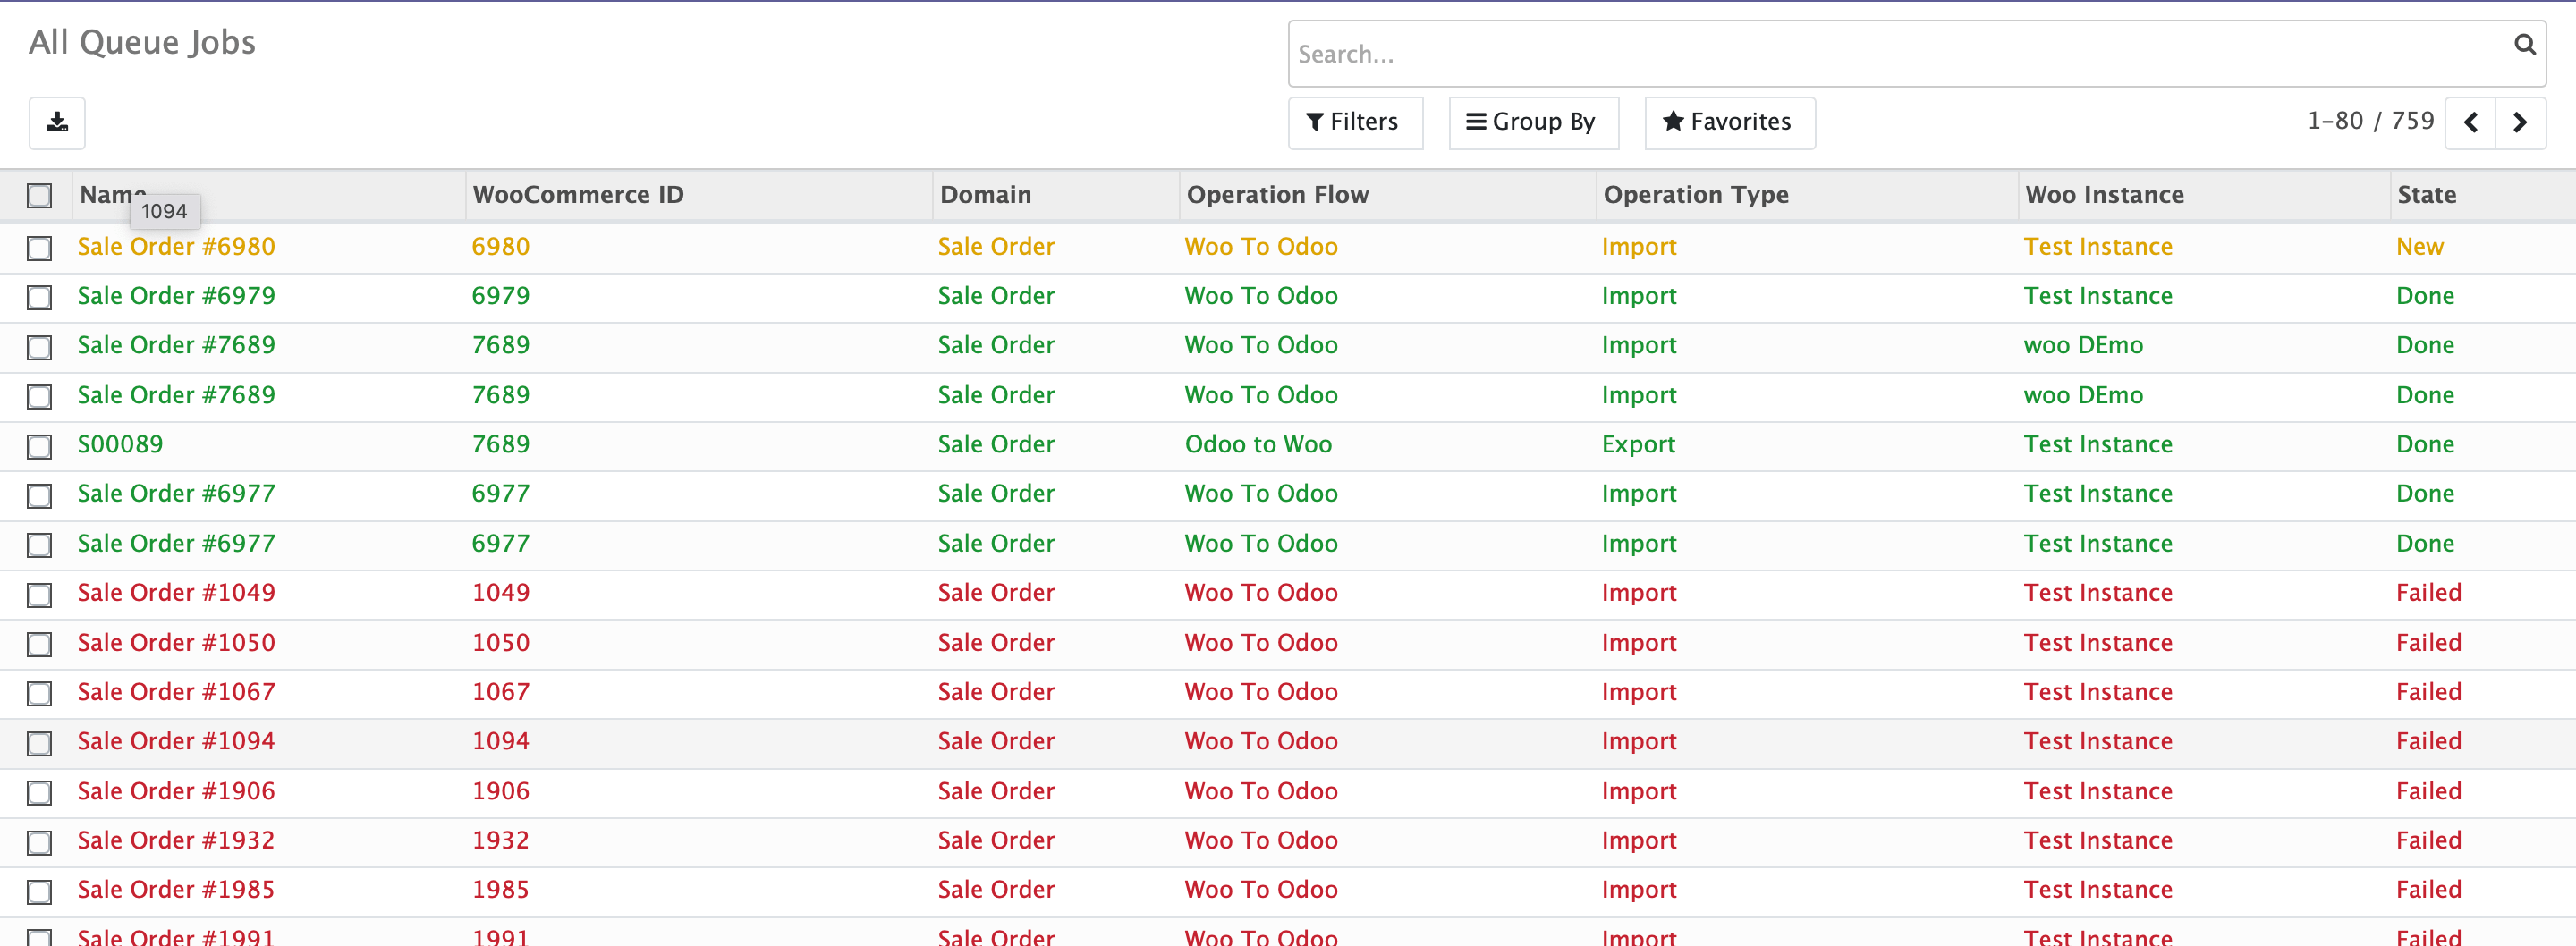Open the Favorites dropdown
The image size is (2576, 946).
coord(1728,122)
